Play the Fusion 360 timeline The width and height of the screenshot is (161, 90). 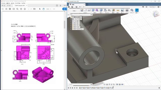tap(73, 88)
